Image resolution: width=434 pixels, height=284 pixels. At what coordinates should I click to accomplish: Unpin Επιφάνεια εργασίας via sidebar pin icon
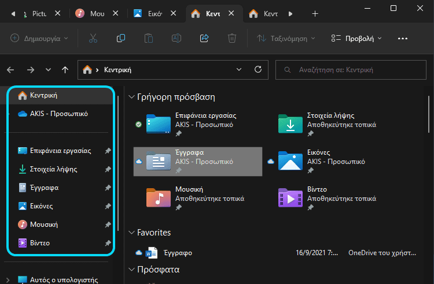point(108,151)
